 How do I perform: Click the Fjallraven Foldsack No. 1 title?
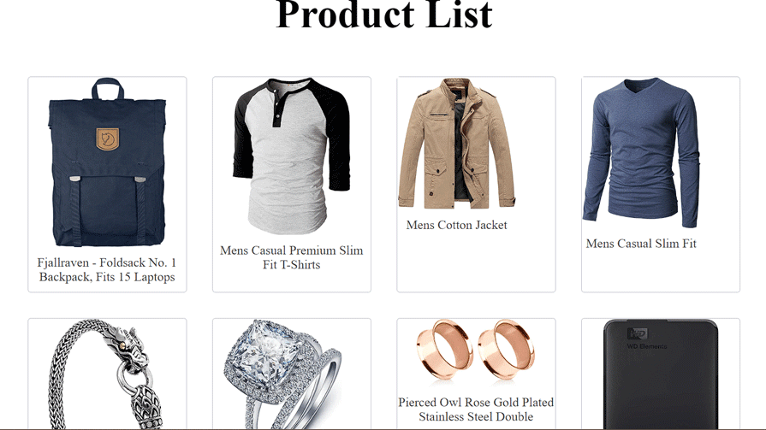107,270
